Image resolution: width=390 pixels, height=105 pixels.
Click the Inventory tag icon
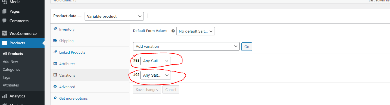(55, 29)
